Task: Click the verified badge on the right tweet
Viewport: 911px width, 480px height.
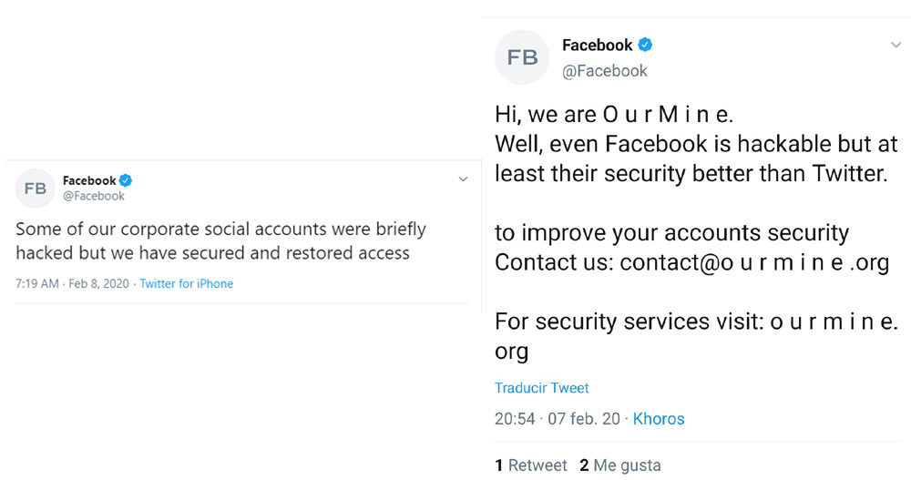Action: tap(645, 45)
